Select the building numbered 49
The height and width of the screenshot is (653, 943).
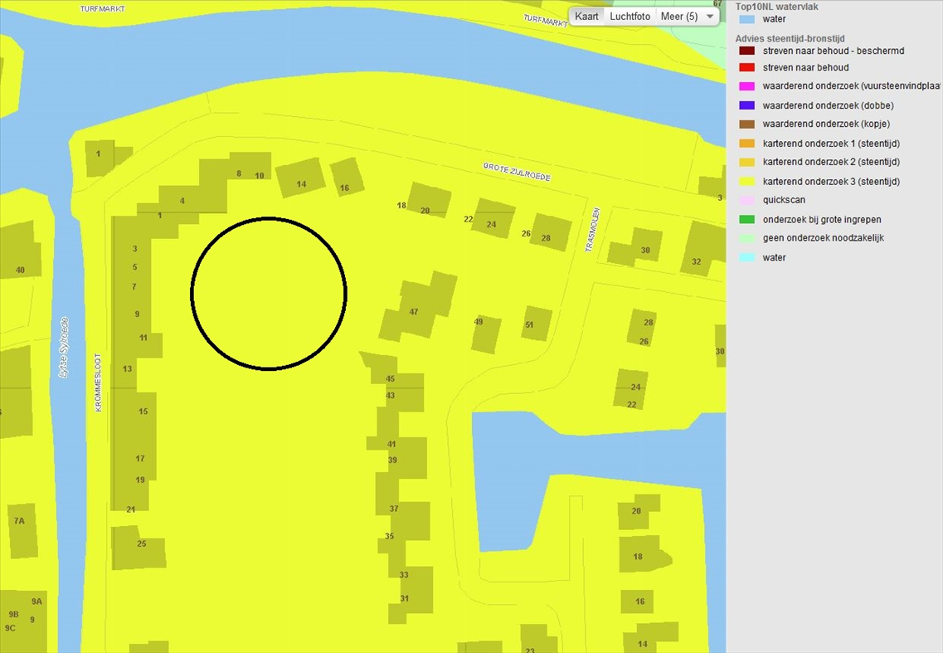(x=486, y=334)
